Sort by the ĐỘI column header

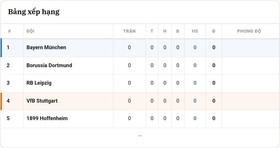point(30,31)
